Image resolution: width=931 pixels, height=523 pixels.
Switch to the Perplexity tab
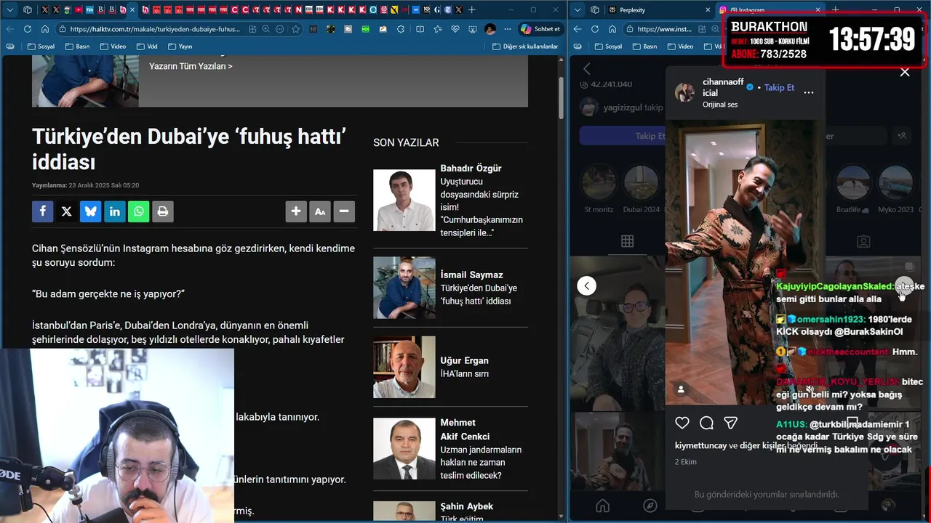coord(659,9)
